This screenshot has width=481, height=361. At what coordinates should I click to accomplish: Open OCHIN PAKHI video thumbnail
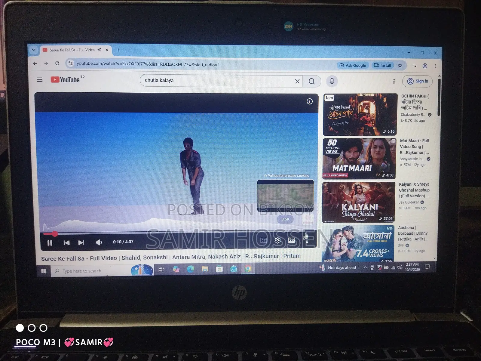360,114
